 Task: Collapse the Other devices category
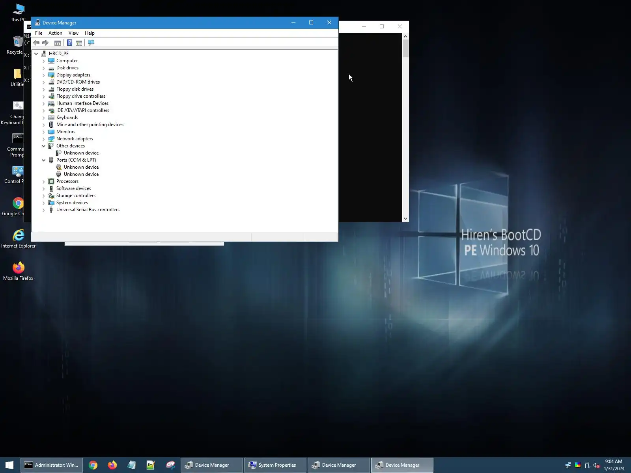click(x=44, y=146)
